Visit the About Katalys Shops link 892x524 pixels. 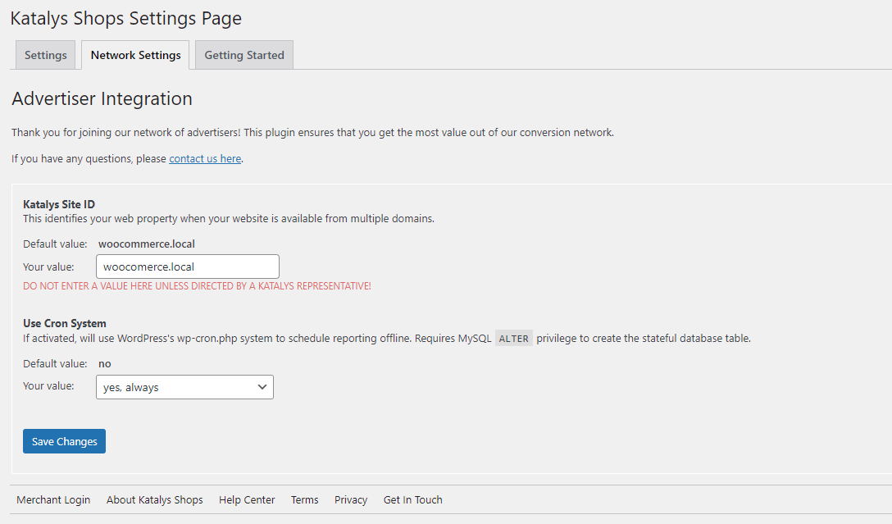(x=154, y=499)
